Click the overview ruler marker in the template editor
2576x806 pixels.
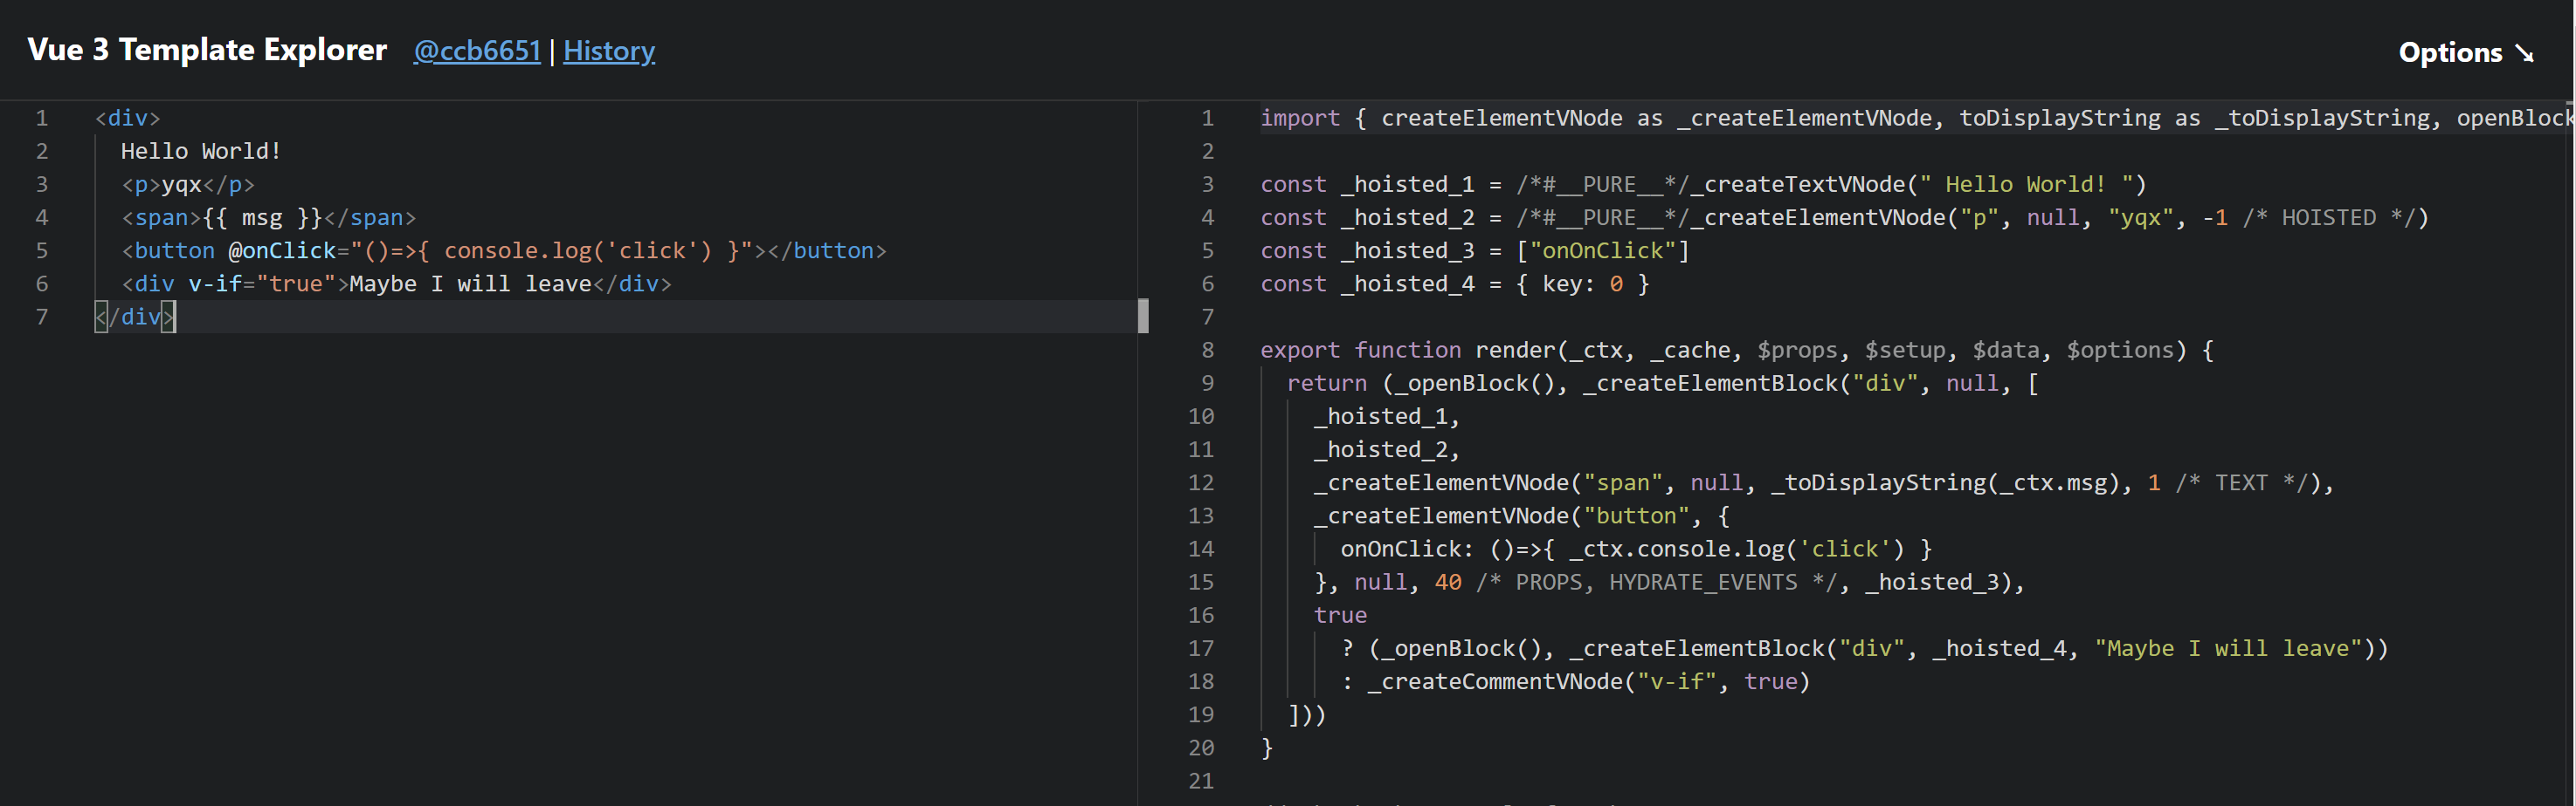pos(1143,316)
